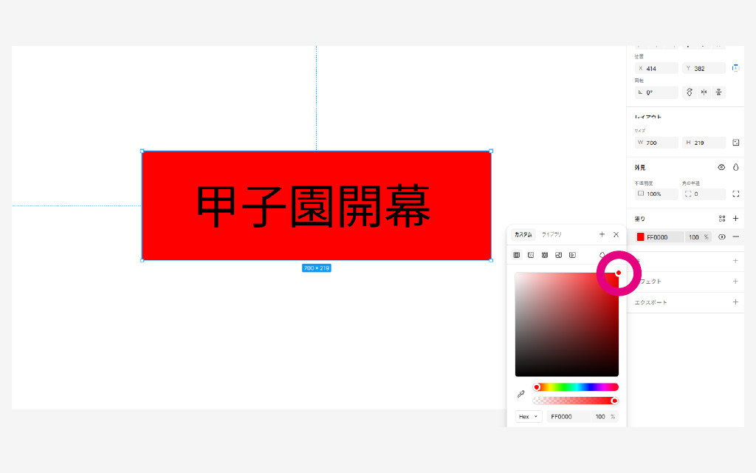756x473 pixels.
Task: Select the カスタム tab
Action: [x=523, y=234]
